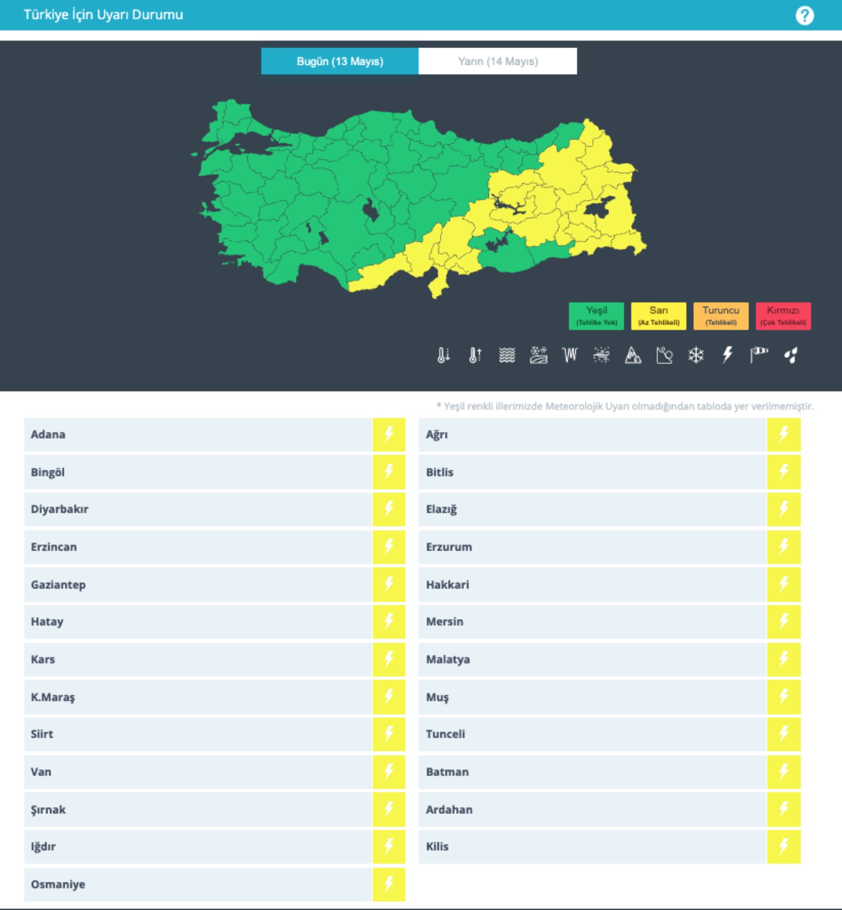
Task: Select the raindrops rain warning icon
Action: pyautogui.click(x=791, y=355)
